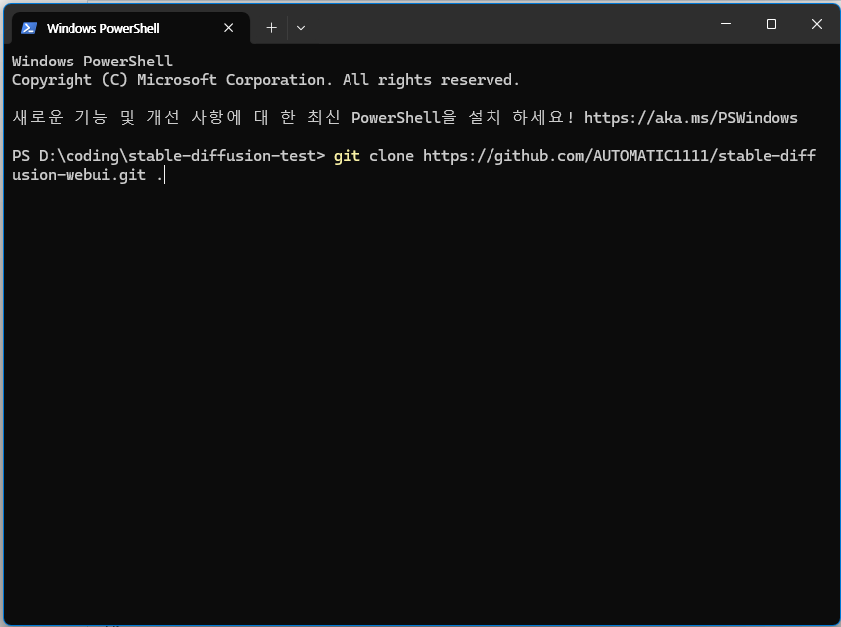Click the word 'clone' in the command
The image size is (841, 627).
[391, 156]
